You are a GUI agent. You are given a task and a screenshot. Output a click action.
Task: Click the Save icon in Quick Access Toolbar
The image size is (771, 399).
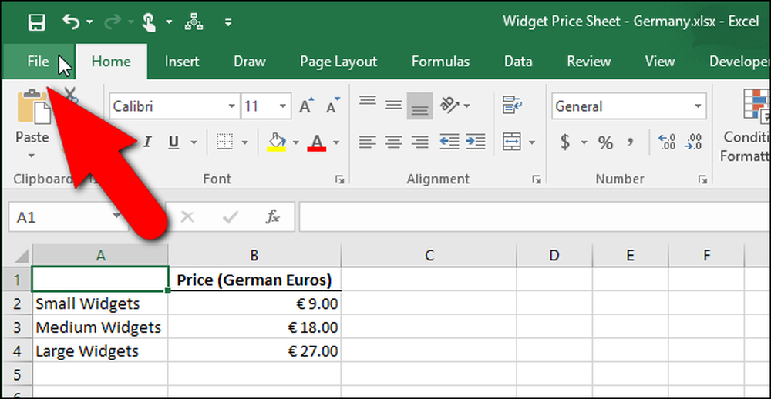pyautogui.click(x=36, y=22)
